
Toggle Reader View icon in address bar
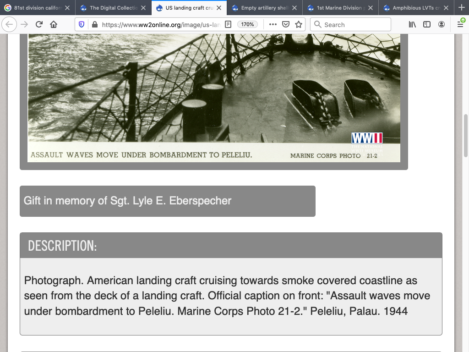pos(228,24)
